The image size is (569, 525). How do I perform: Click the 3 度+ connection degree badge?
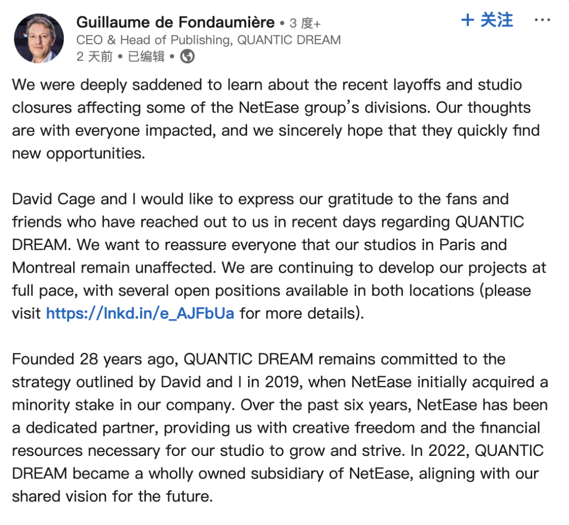[305, 24]
